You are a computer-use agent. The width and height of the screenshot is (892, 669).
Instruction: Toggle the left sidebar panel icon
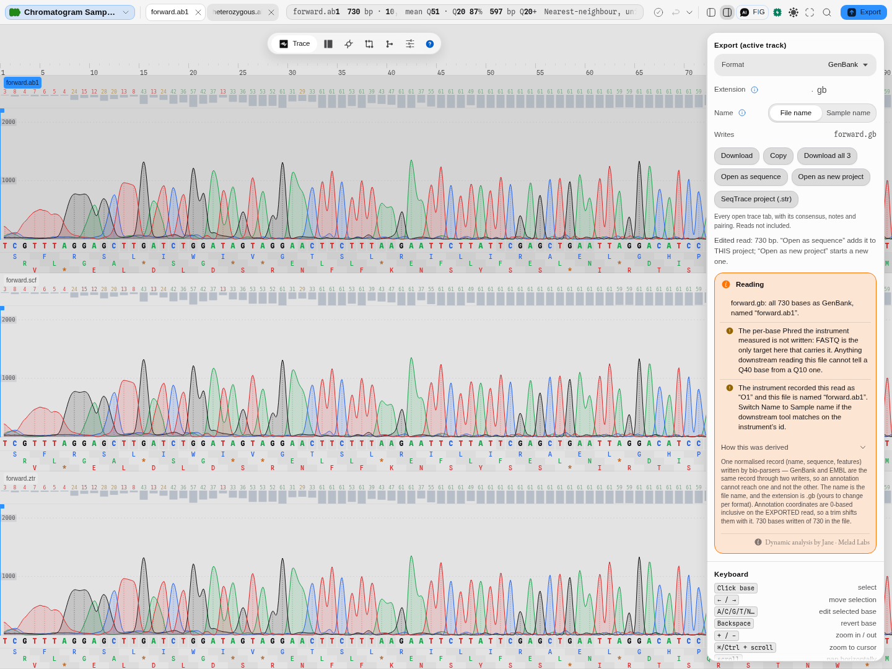(711, 12)
